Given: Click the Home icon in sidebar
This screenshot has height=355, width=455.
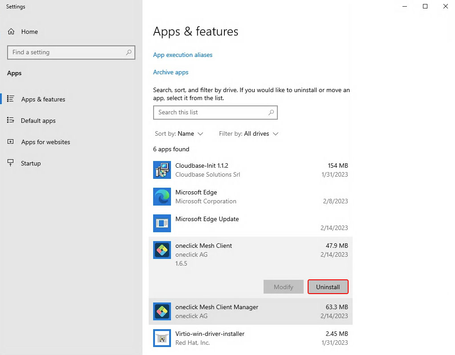Looking at the screenshot, I should [12, 32].
